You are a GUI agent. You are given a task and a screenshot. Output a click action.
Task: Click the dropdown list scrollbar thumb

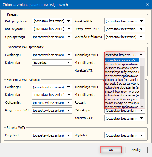(x=142, y=82)
